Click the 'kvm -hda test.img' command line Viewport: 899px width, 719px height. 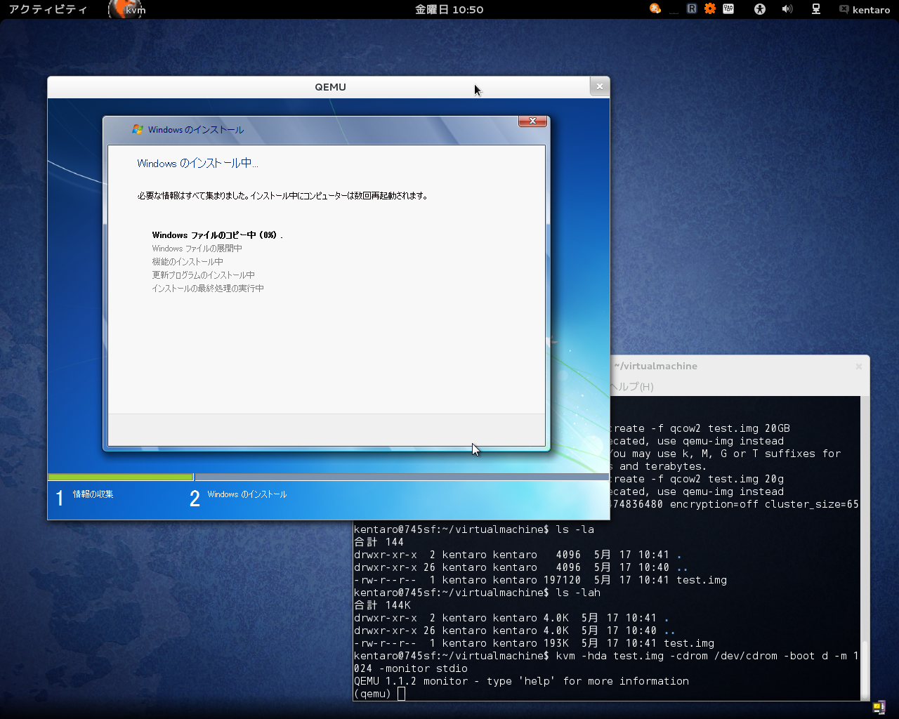(x=607, y=662)
